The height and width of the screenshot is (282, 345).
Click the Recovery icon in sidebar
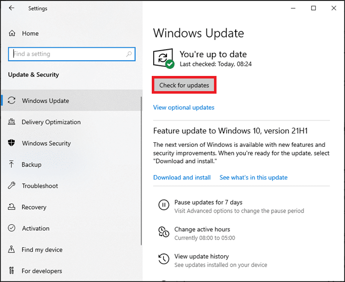(x=12, y=207)
